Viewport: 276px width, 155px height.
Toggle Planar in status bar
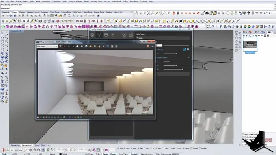coord(105,154)
